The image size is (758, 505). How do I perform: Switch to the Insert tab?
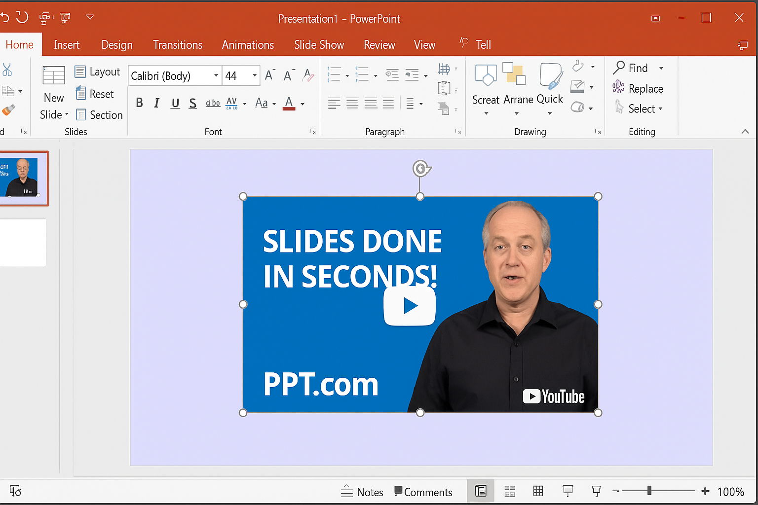click(x=67, y=45)
